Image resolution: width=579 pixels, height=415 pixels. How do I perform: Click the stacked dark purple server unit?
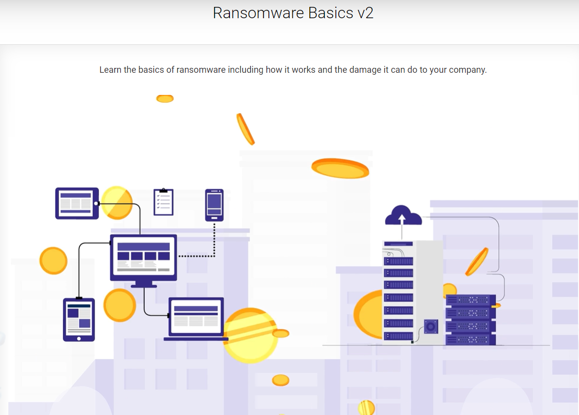[471, 320]
